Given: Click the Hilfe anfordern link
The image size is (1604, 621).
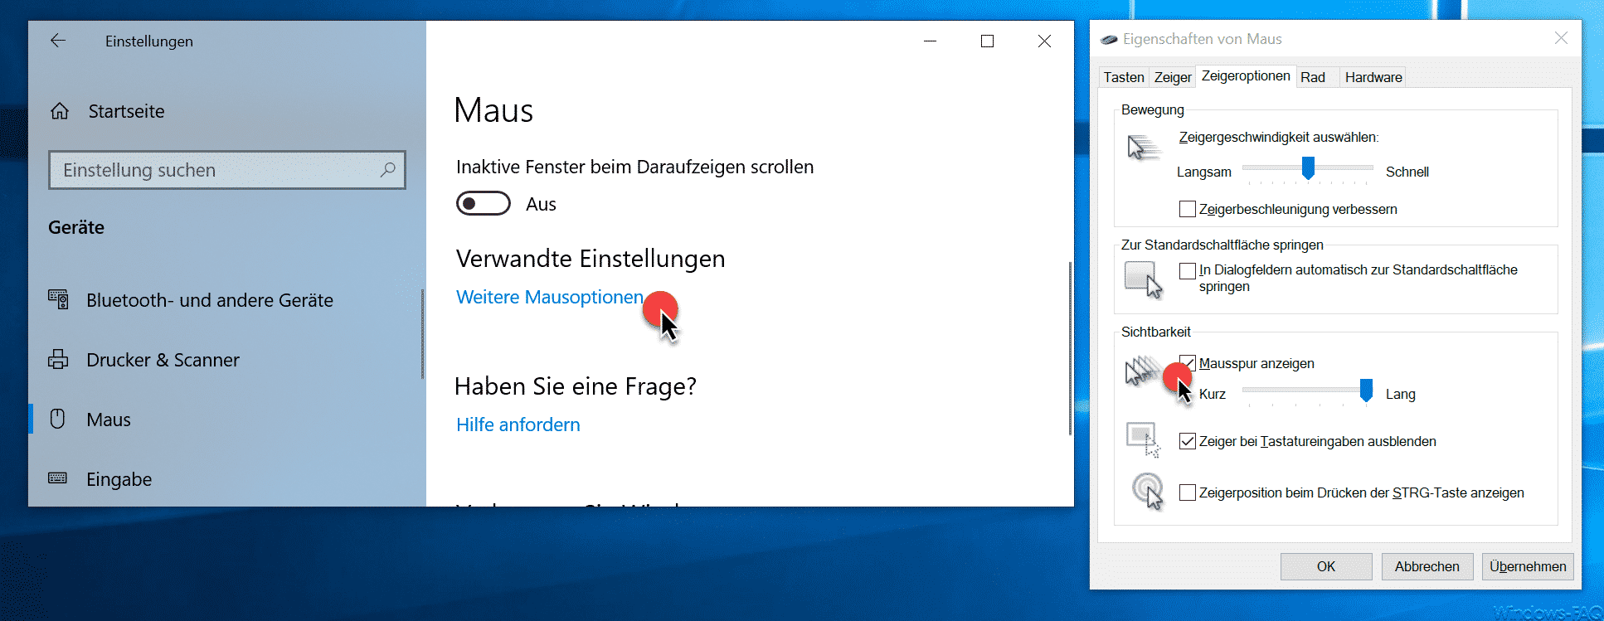Looking at the screenshot, I should coord(518,425).
